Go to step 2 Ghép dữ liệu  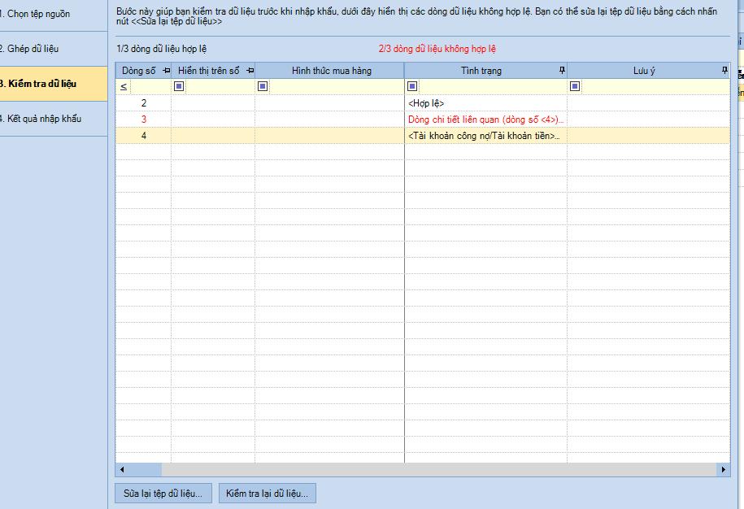pyautogui.click(x=54, y=49)
